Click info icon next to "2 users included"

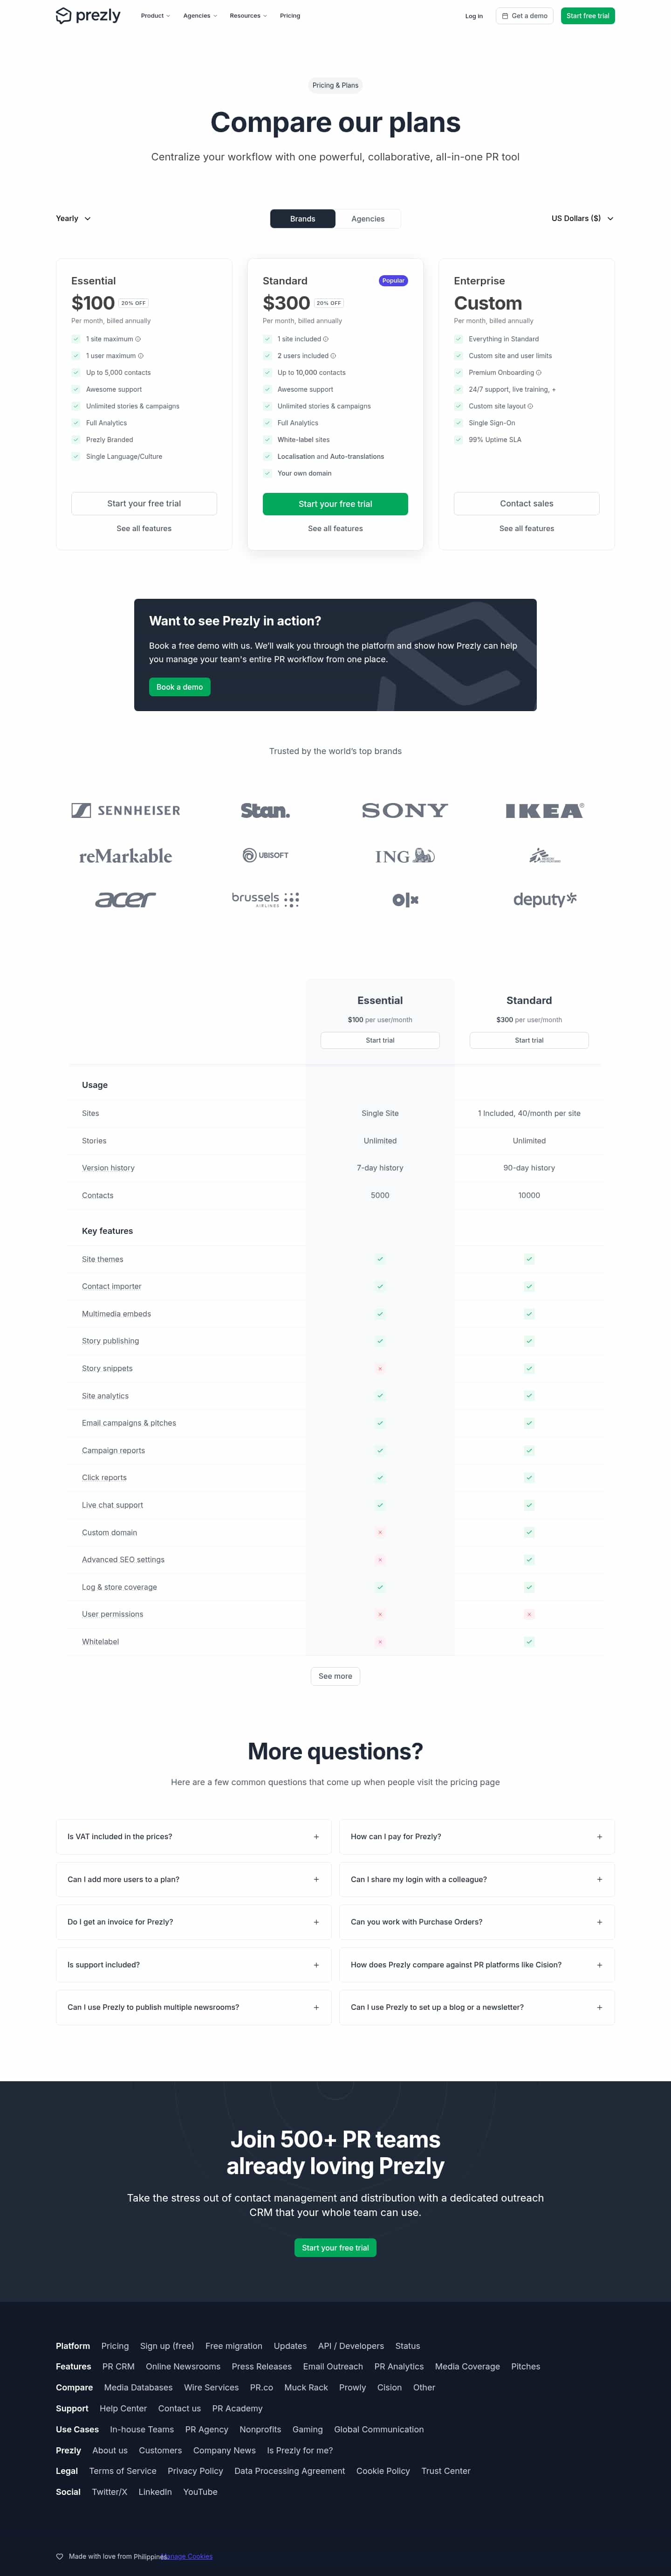pyautogui.click(x=334, y=356)
